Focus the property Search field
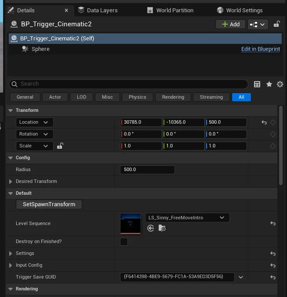287x297 pixels. (128, 84)
